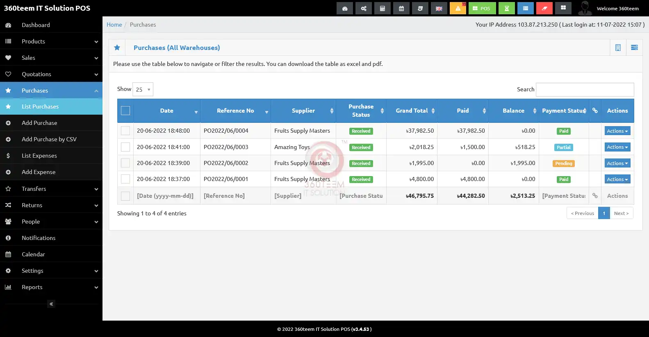Go to the Next page
The width and height of the screenshot is (649, 337).
click(621, 213)
